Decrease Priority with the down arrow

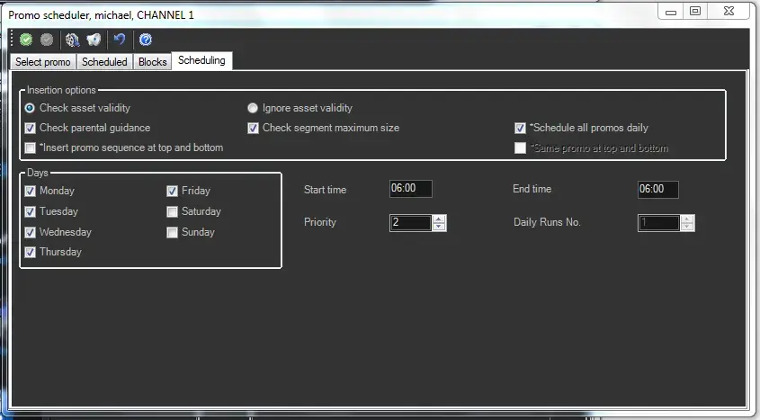(x=439, y=227)
